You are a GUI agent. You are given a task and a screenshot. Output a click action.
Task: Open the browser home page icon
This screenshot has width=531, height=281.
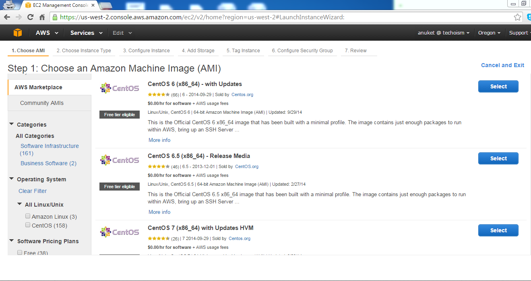[x=42, y=17]
